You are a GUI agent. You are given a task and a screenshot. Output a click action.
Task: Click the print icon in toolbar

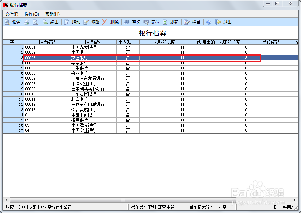pyautogui.click(x=26, y=22)
